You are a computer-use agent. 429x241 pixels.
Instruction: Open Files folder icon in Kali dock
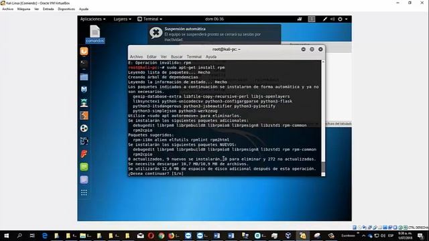pyautogui.click(x=84, y=77)
